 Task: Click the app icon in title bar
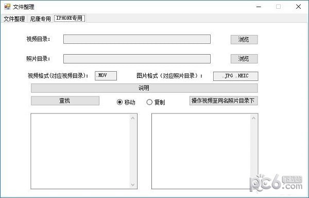coord(7,7)
